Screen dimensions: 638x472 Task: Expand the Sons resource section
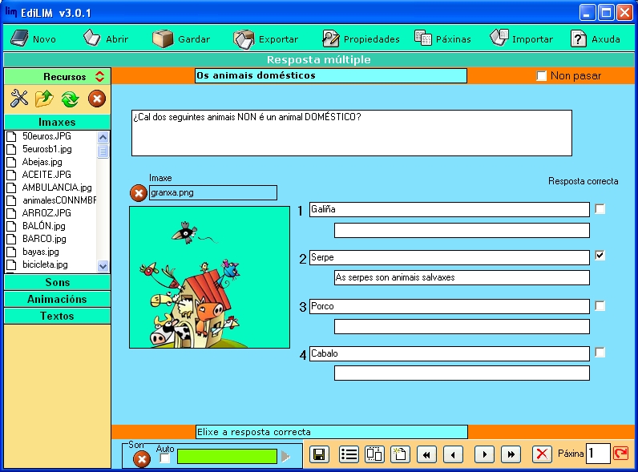tap(58, 282)
